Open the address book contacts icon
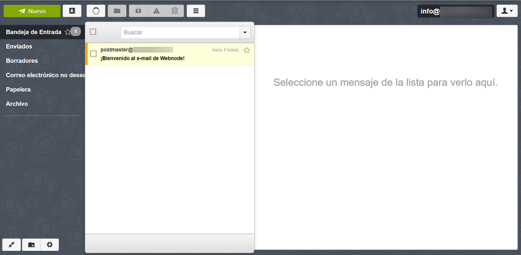 coord(72,11)
